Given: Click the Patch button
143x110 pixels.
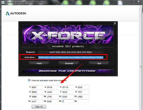Looking at the screenshot, I should pyautogui.click(x=39, y=63).
